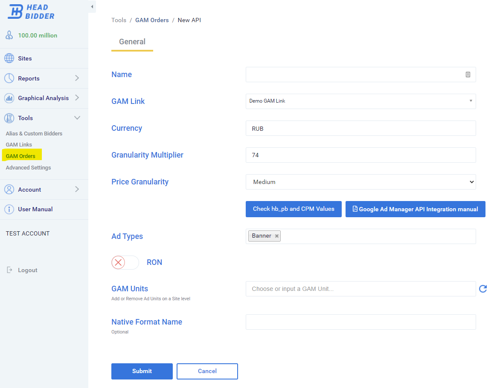Refresh the GAM Units list

483,289
